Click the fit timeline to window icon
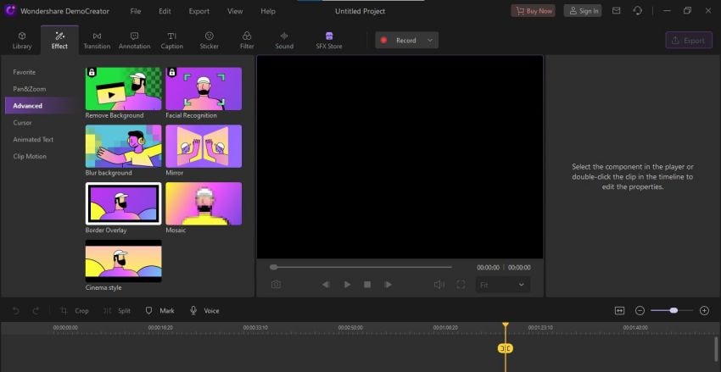Image resolution: width=721 pixels, height=372 pixels. 619,311
